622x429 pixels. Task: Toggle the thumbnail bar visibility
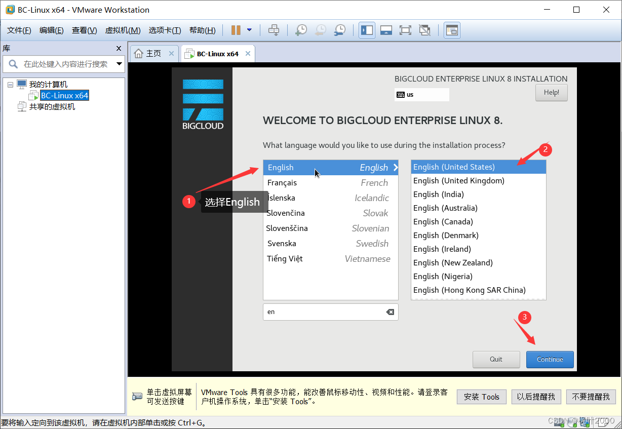[x=386, y=30]
